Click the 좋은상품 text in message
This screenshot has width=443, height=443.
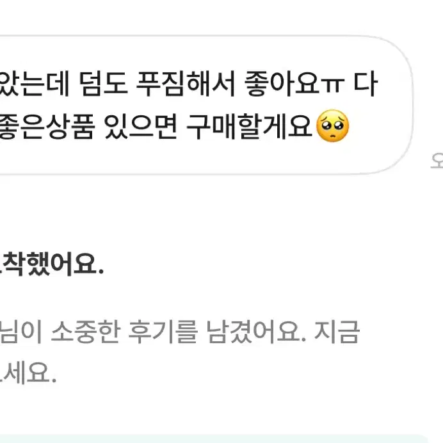47,127
